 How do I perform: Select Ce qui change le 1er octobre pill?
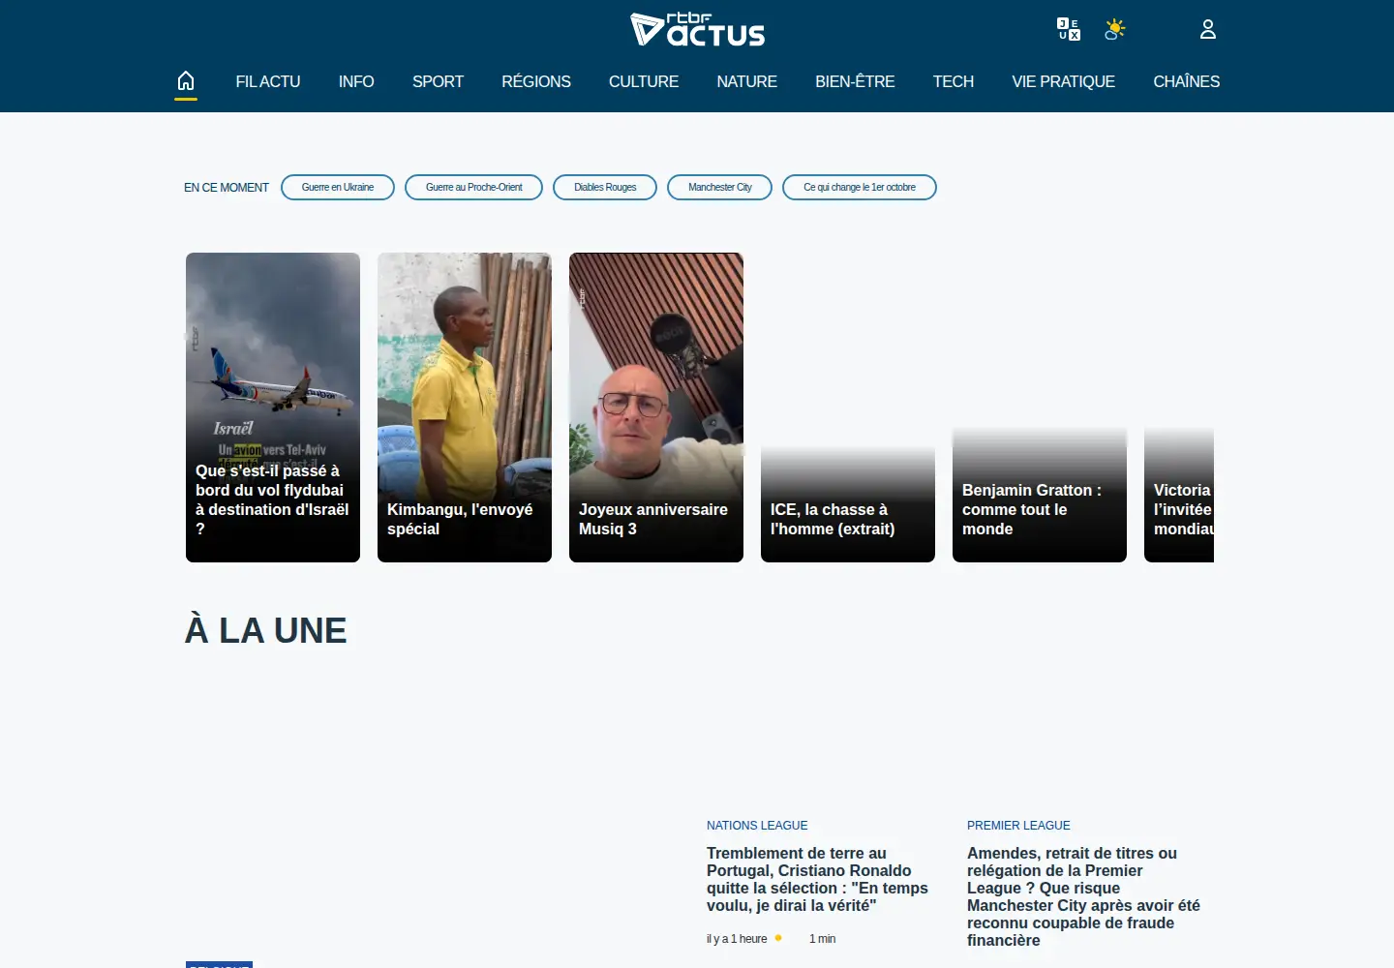860,188
